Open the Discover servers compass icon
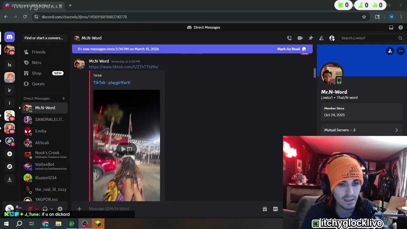The height and width of the screenshot is (229, 407). tap(10, 167)
